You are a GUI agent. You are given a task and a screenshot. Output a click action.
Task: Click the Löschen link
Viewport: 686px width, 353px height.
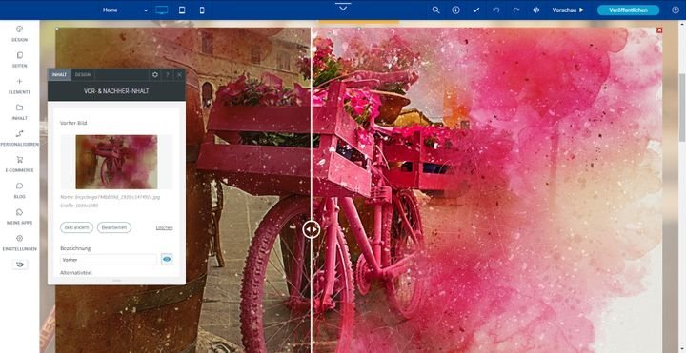point(165,227)
